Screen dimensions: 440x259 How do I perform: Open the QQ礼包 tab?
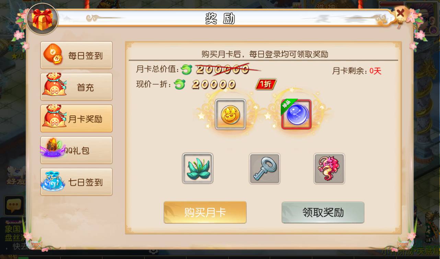point(77,150)
